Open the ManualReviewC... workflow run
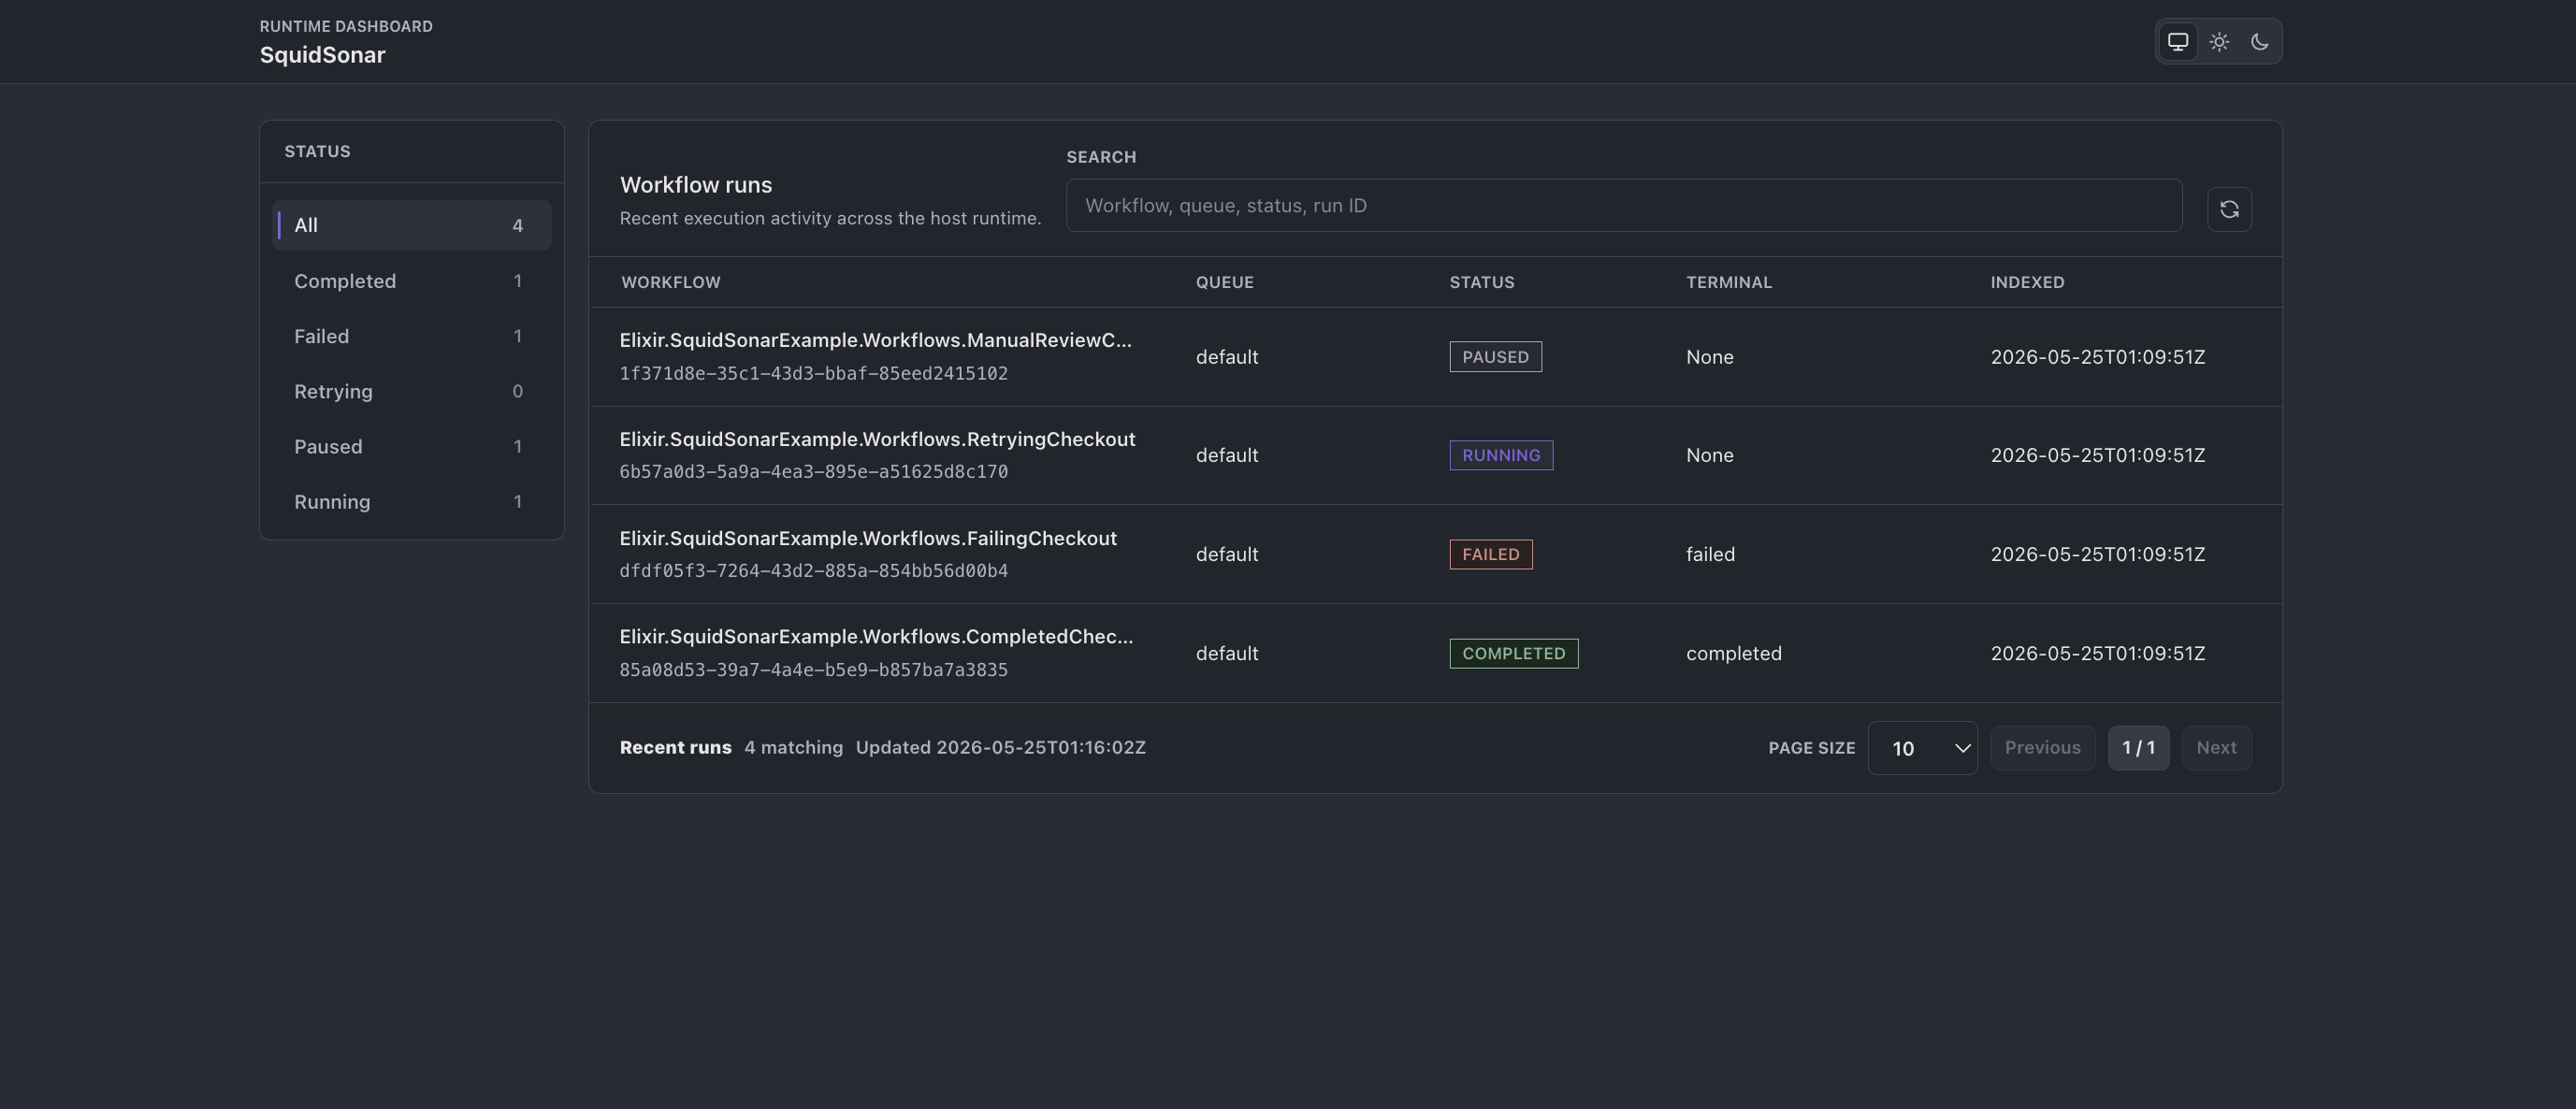This screenshot has width=2576, height=1109. [x=875, y=340]
